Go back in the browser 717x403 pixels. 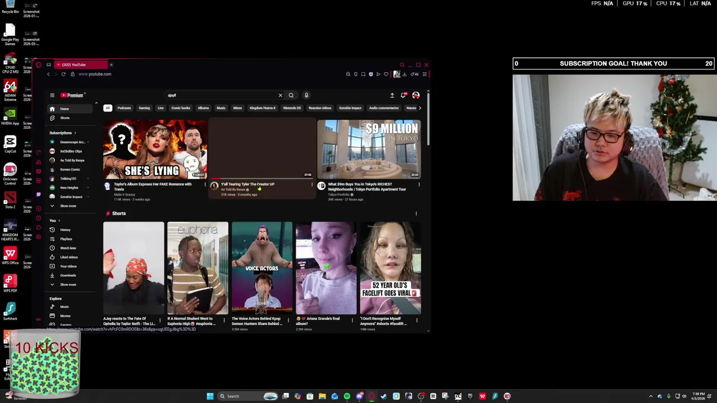(48, 74)
